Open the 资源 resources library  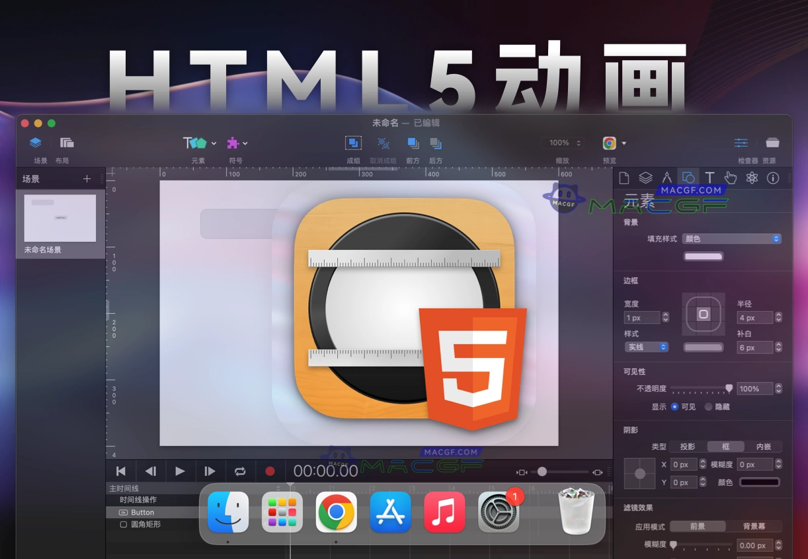[x=772, y=143]
